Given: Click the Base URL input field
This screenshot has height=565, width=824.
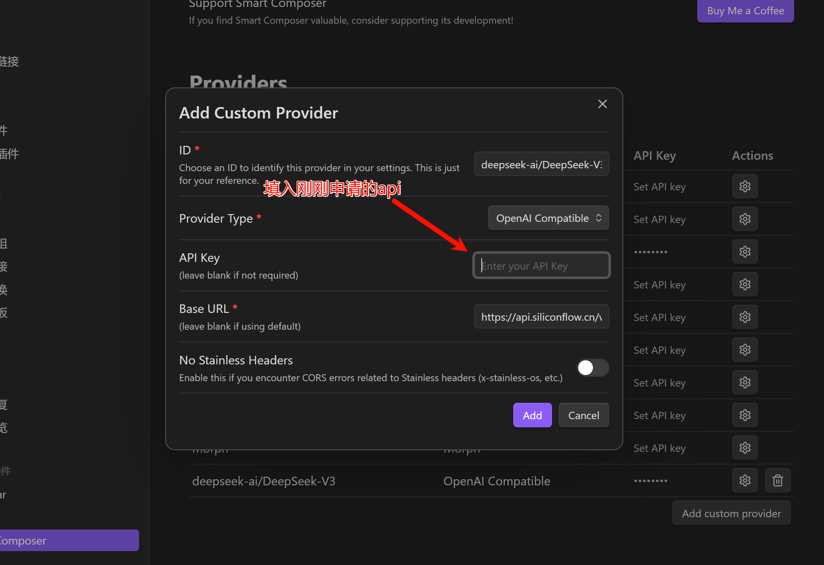Looking at the screenshot, I should pyautogui.click(x=541, y=317).
